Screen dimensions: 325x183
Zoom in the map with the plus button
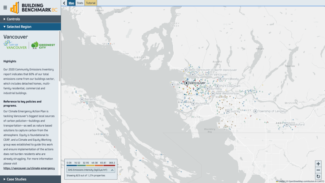[318, 164]
